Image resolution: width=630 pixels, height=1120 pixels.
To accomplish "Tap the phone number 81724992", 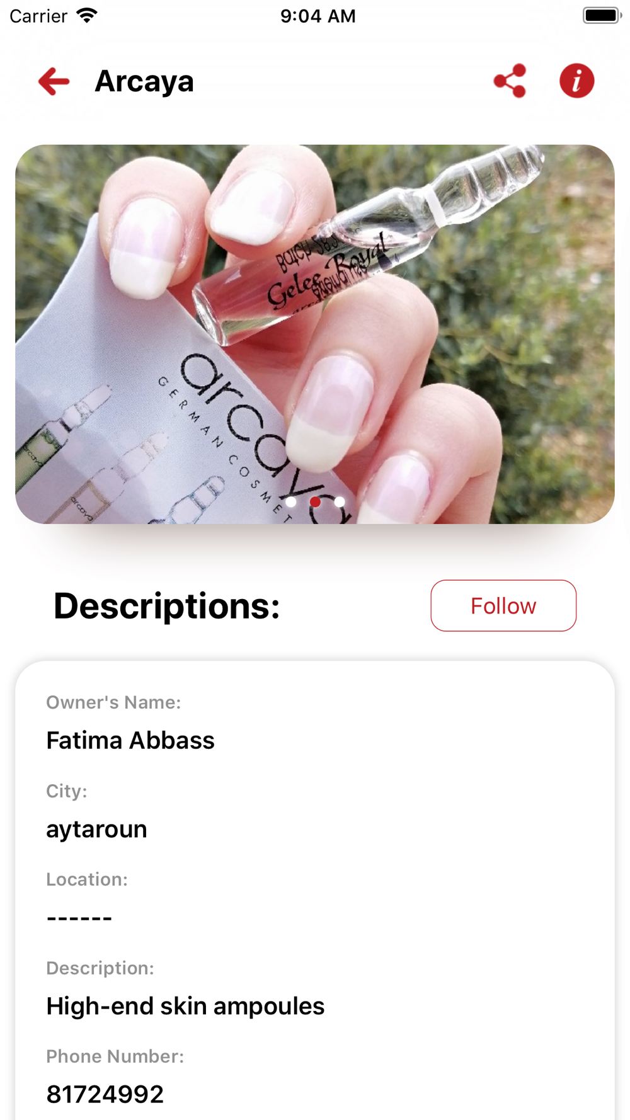I will click(x=105, y=1094).
